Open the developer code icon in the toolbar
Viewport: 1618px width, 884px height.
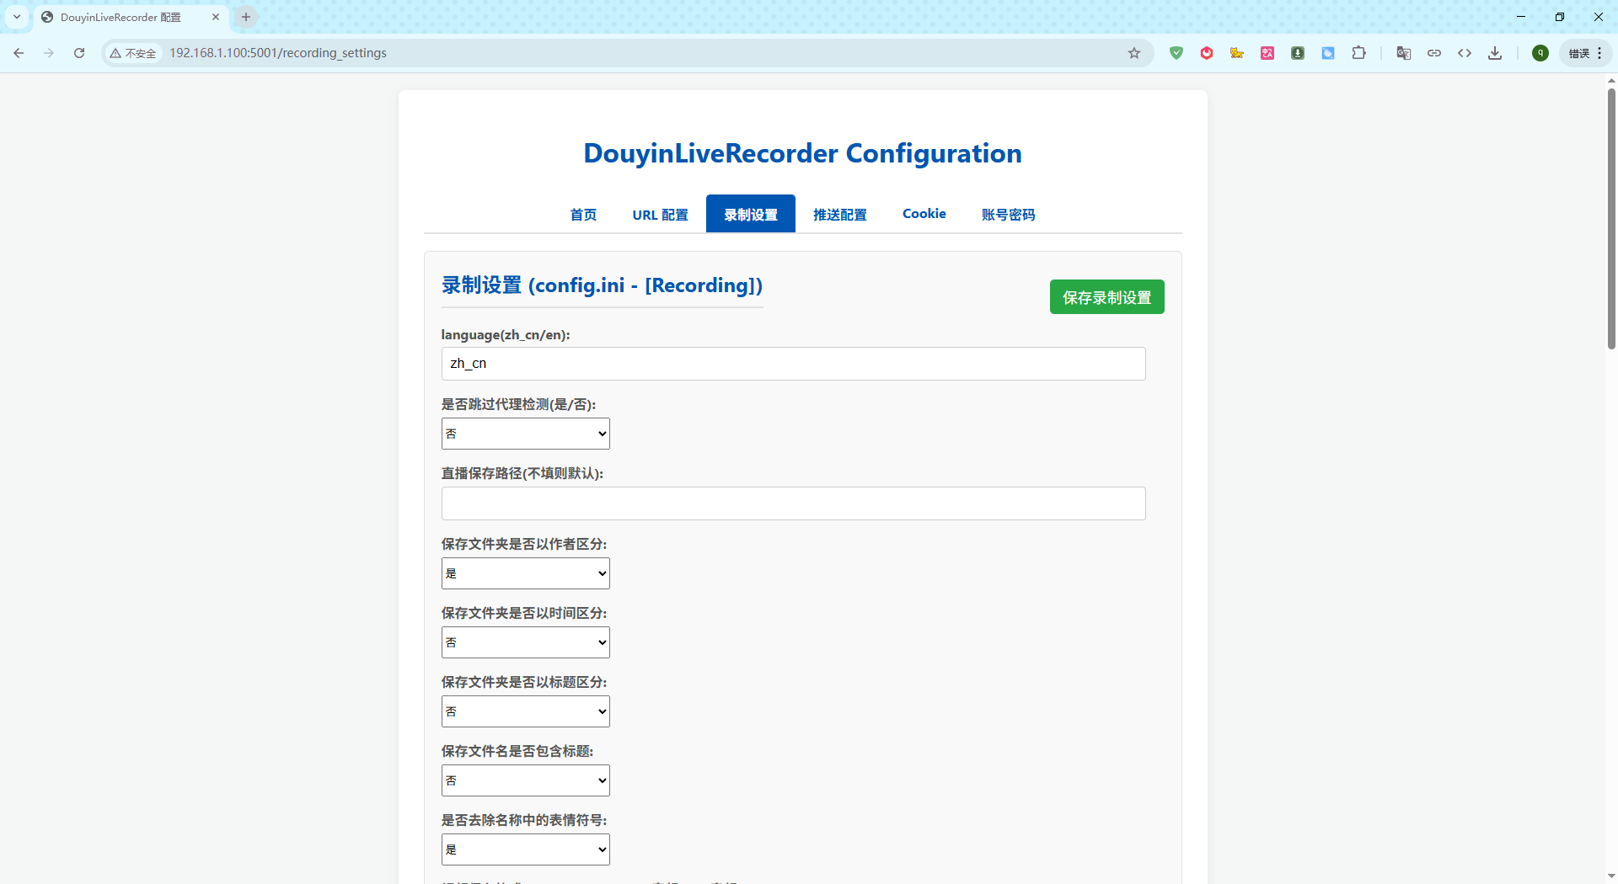(x=1465, y=52)
